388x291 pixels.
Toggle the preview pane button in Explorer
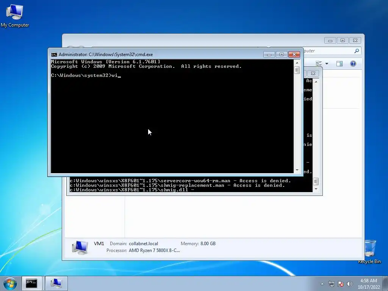click(339, 64)
